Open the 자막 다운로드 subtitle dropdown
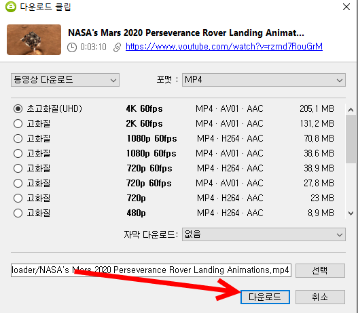Screen dimensions: 358x313 (264, 234)
